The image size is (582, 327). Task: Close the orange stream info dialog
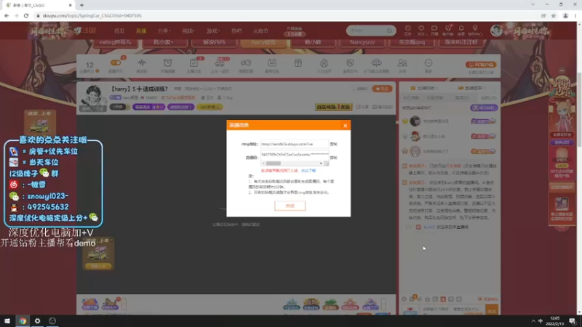pyautogui.click(x=345, y=126)
